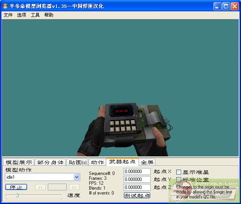Image resolution: width=241 pixels, height=204 pixels.
Task: Click the 模型动作 label
Action: point(18,170)
